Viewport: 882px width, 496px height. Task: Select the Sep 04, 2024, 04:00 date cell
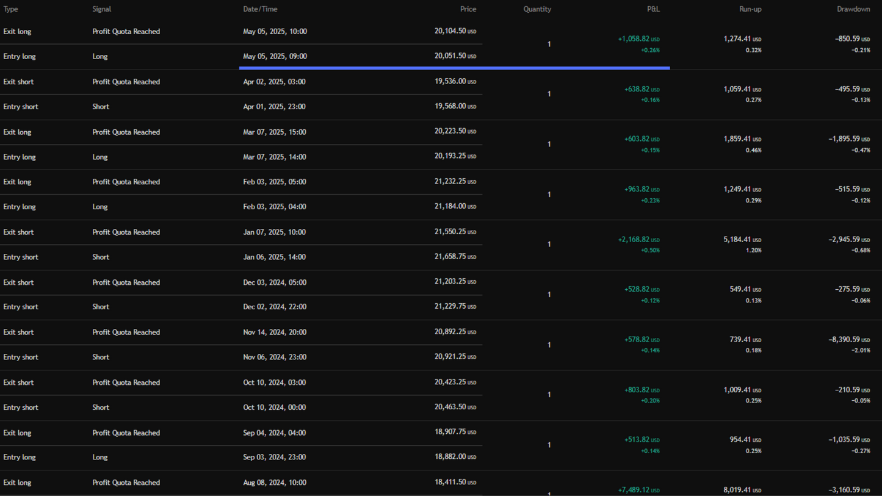pos(275,433)
